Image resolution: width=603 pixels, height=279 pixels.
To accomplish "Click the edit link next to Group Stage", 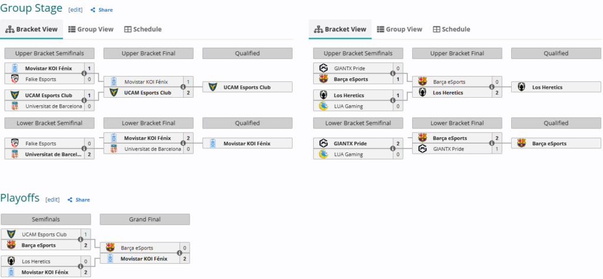I will point(75,10).
